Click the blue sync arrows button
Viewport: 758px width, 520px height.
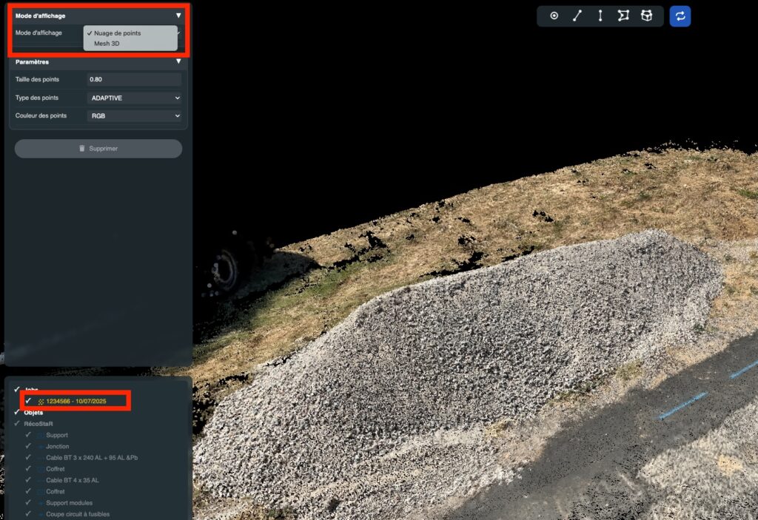click(680, 16)
